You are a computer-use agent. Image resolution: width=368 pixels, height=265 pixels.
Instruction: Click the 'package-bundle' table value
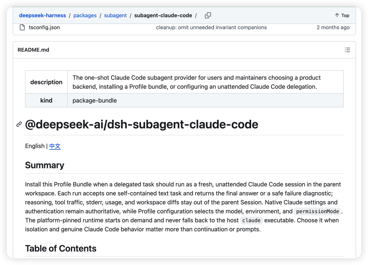point(95,101)
